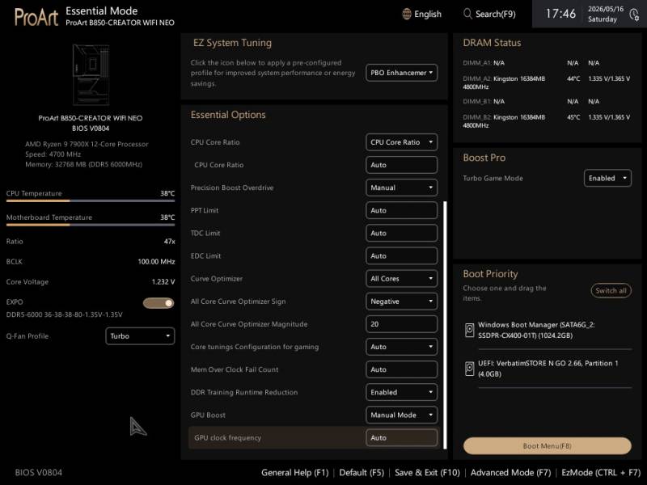Image resolution: width=647 pixels, height=485 pixels.
Task: Click Save & Exit (F10)
Action: click(x=427, y=473)
